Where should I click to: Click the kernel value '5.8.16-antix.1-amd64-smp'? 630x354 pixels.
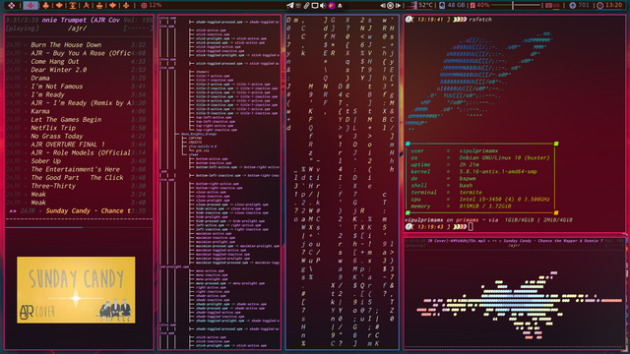(x=498, y=172)
